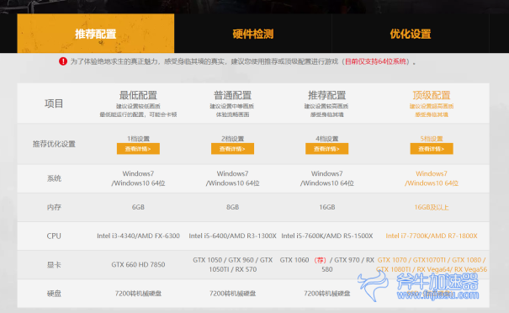
Task: Switch to the 硬件检测 tab
Action: (x=253, y=34)
